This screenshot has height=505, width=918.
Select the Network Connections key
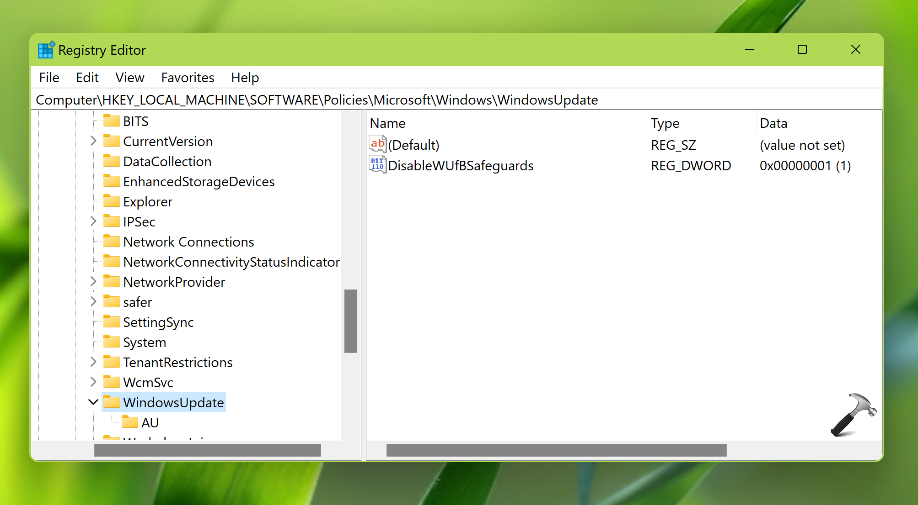pyautogui.click(x=188, y=242)
